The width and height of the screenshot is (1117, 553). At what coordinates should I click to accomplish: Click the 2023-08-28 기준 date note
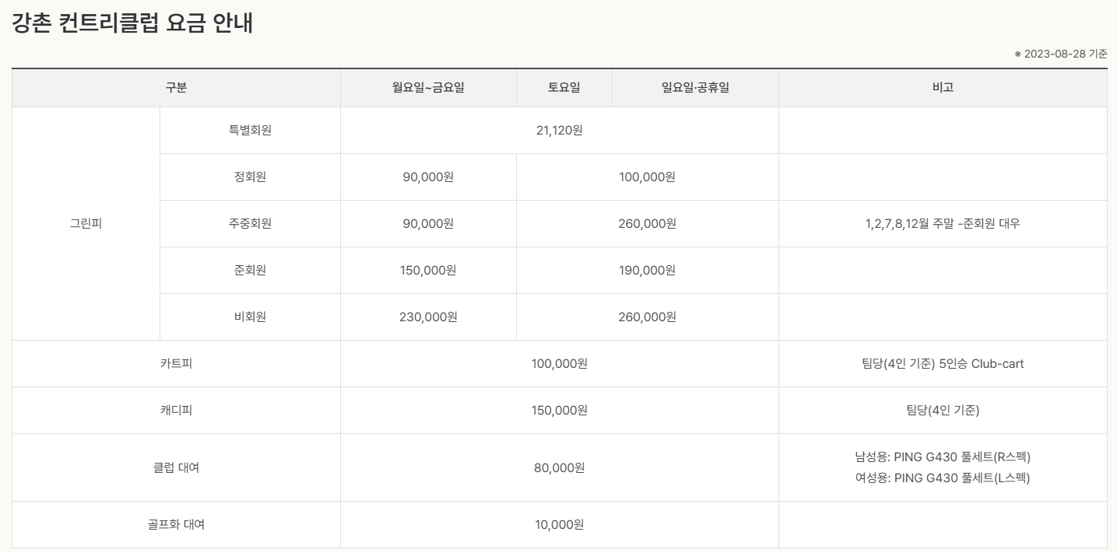click(x=1061, y=54)
